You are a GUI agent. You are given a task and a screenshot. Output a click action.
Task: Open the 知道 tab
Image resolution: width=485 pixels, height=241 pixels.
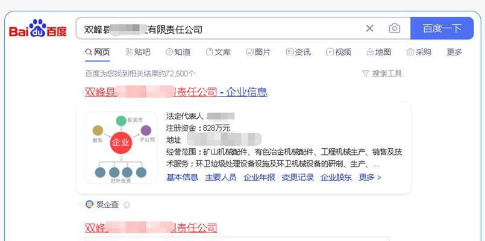[x=178, y=52]
